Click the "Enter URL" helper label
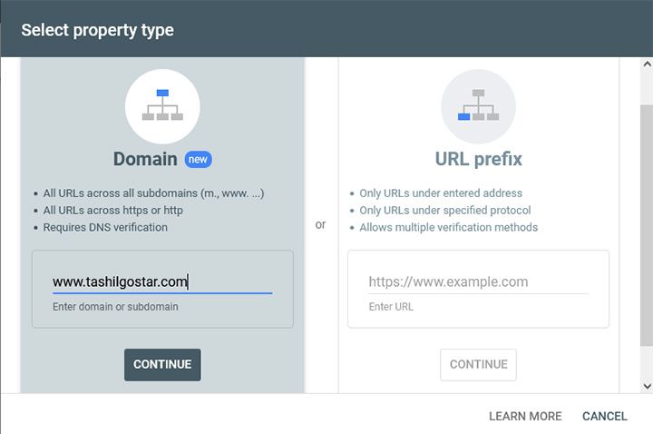This screenshot has width=653, height=434. click(x=391, y=307)
